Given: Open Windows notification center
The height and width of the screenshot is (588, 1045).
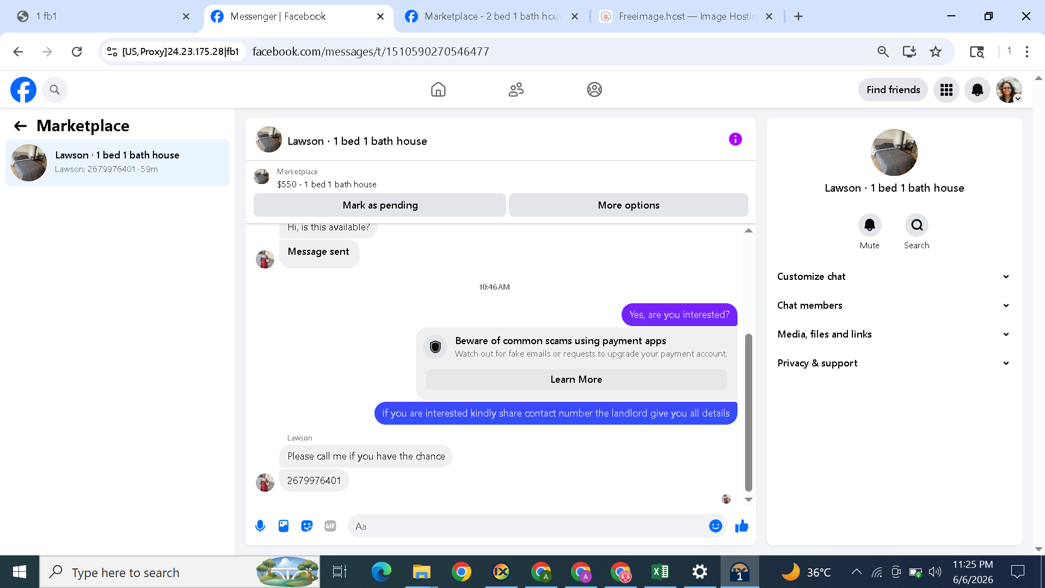Looking at the screenshot, I should tap(1017, 572).
